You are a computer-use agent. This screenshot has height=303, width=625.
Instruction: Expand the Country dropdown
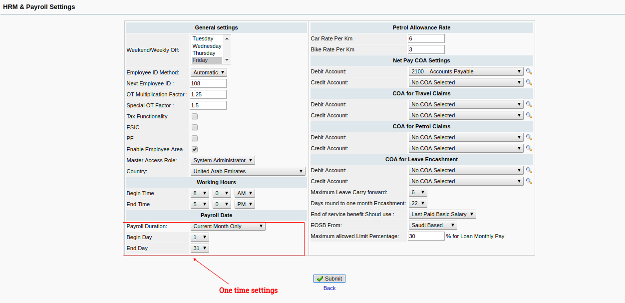click(x=248, y=171)
